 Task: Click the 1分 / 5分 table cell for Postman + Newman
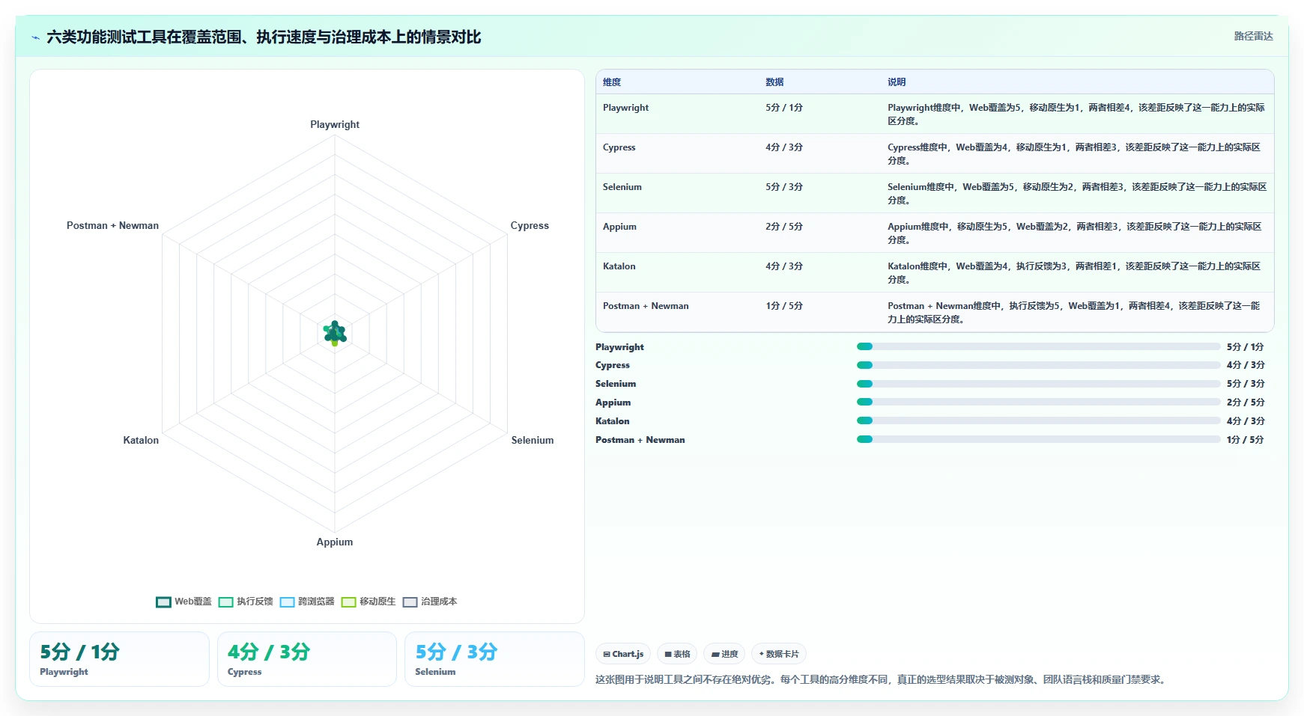point(783,306)
